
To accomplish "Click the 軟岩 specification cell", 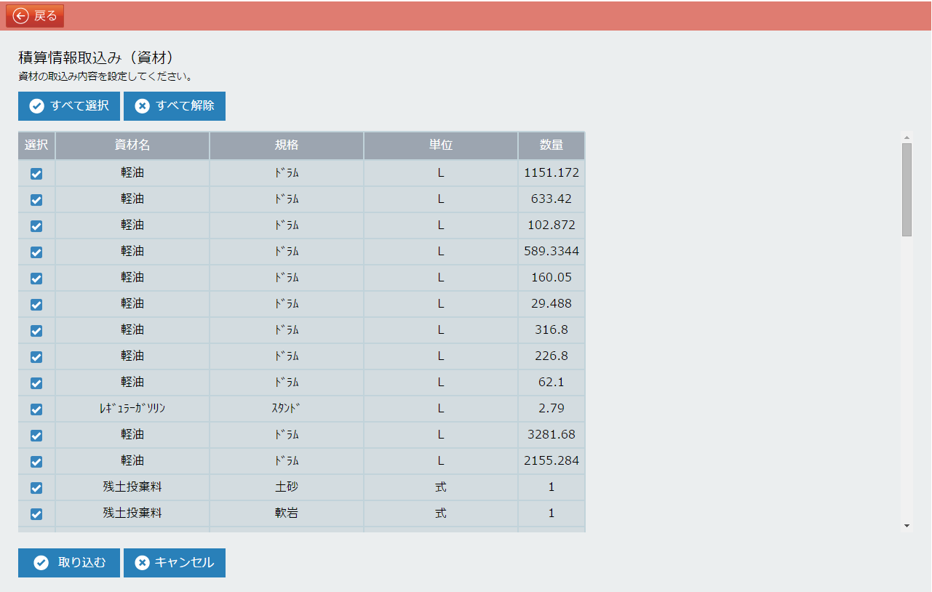I will [287, 513].
